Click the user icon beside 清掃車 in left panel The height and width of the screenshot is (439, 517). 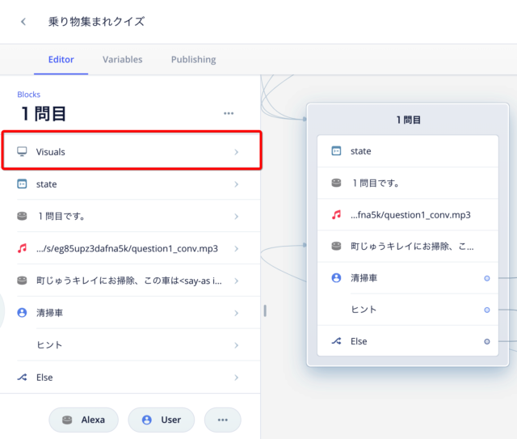(22, 312)
